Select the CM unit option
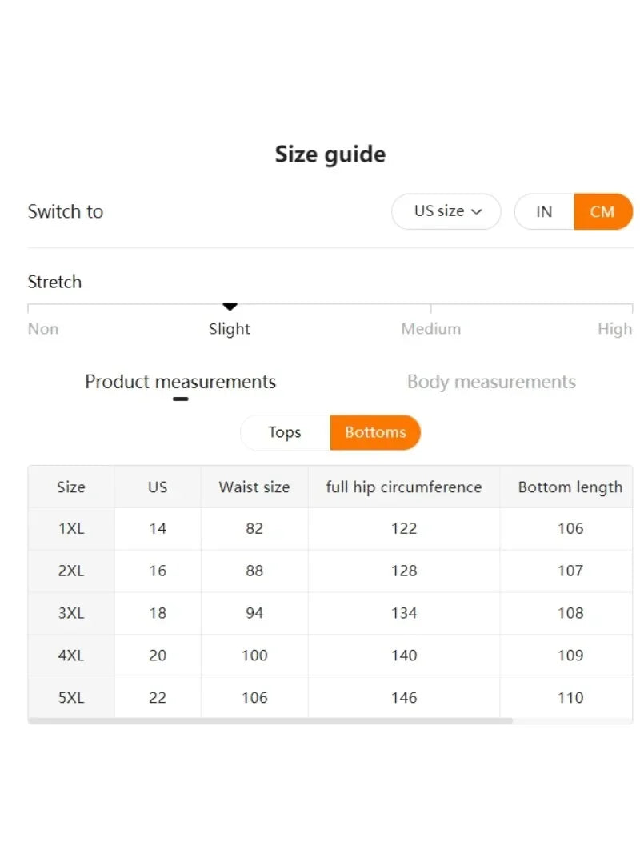640x854 pixels. pos(602,212)
